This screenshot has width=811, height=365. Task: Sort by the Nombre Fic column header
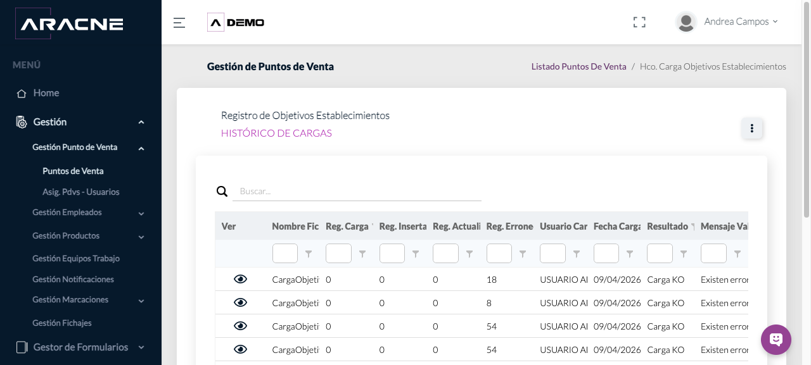(x=295, y=226)
